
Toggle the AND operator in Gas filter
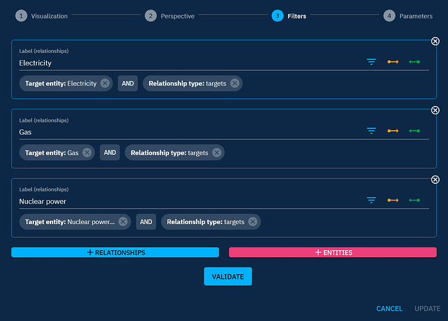pos(109,153)
